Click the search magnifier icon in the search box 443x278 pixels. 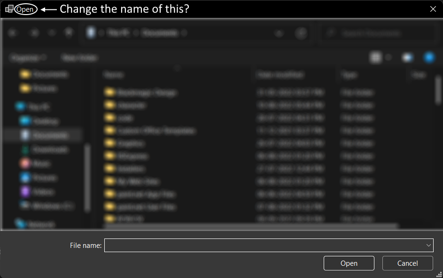pos(331,33)
